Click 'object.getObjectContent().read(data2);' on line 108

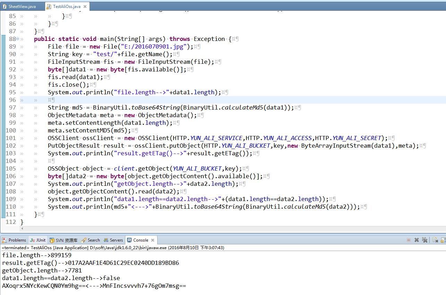pyautogui.click(x=113, y=191)
